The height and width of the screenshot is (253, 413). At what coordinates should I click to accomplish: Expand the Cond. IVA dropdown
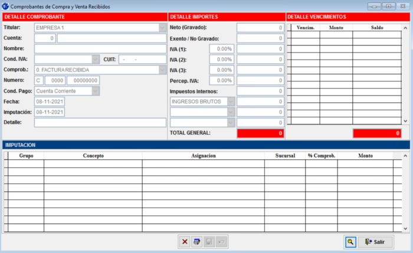(95, 60)
